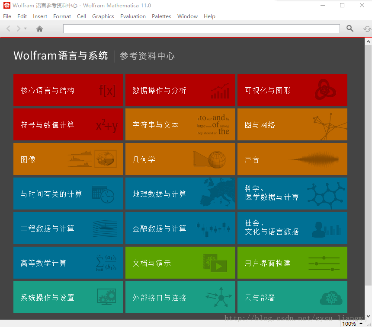Click the word cloud icon
Screen dimensions: 372x327
(x=213, y=125)
